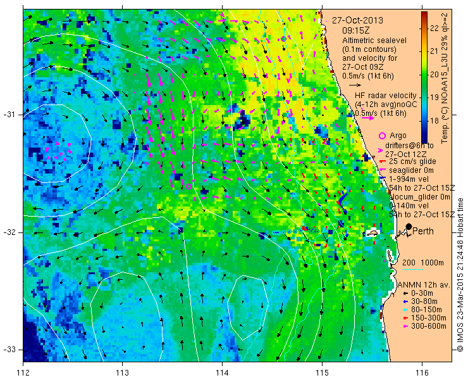Screen dimensions: 468x380
Task: Click the black altimetric velocity reference arrow
Action: pyautogui.click(x=355, y=85)
